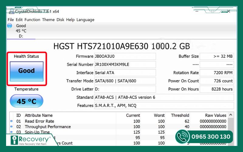
Task: Open the Disk menu
Action: point(60,20)
